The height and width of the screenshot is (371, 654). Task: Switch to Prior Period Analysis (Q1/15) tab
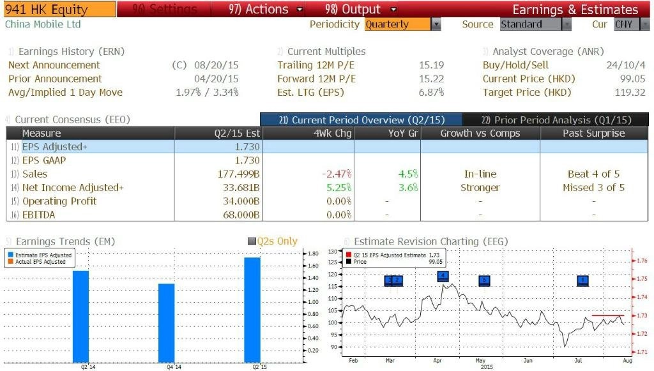pyautogui.click(x=556, y=119)
